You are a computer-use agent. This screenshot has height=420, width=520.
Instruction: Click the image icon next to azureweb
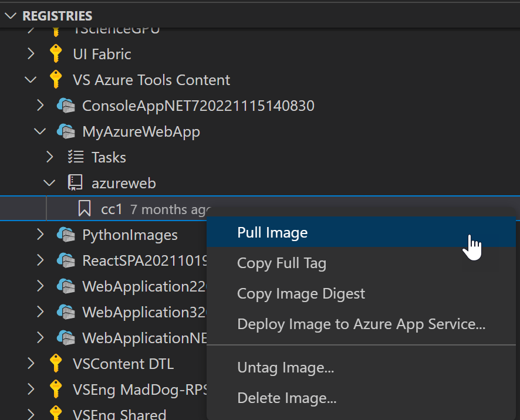pos(75,182)
